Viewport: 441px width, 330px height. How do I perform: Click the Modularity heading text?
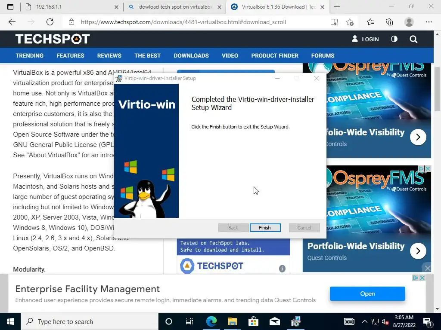(x=29, y=269)
